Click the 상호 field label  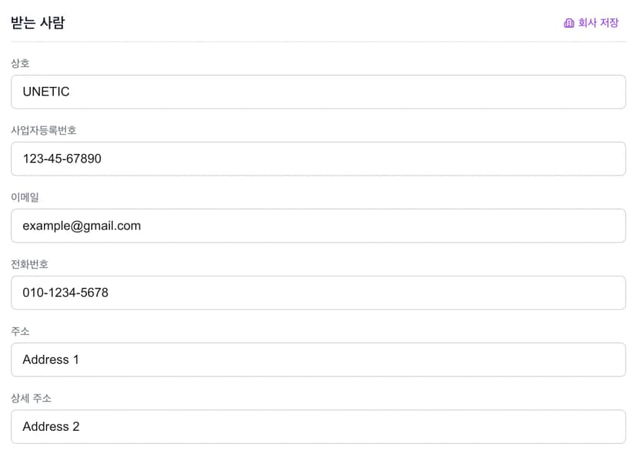coord(20,63)
